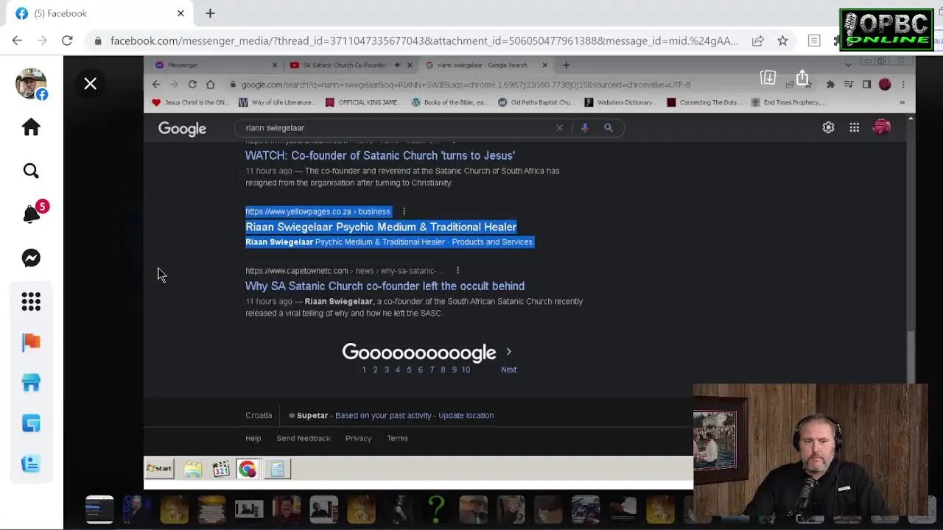Focus the facebook.com address bar
Screen dimensions: 943x530
pos(424,40)
